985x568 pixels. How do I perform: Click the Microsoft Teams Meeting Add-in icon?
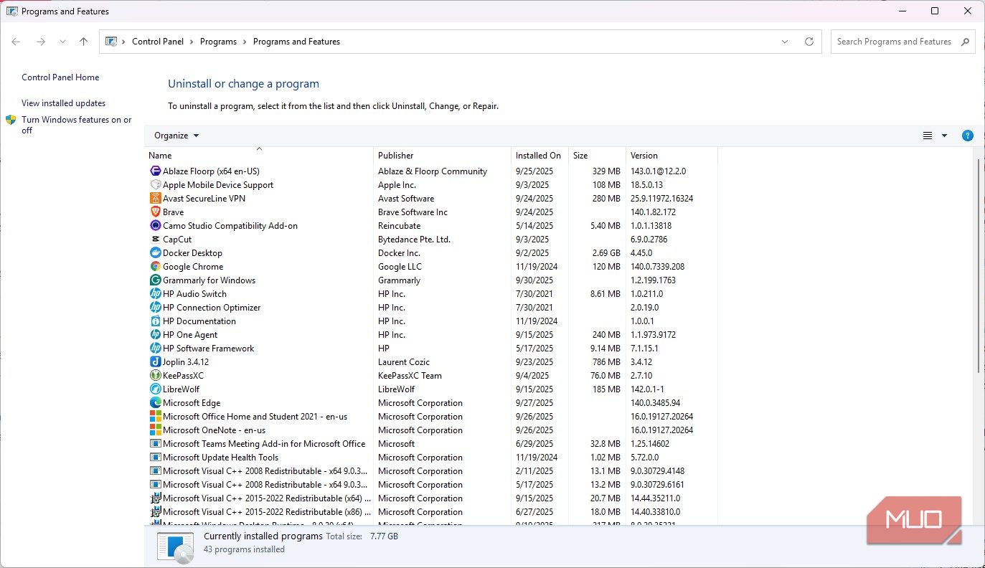(x=155, y=444)
